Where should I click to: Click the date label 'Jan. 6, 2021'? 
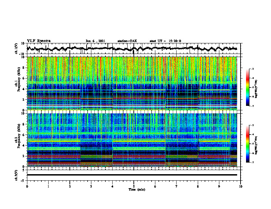[95, 41]
